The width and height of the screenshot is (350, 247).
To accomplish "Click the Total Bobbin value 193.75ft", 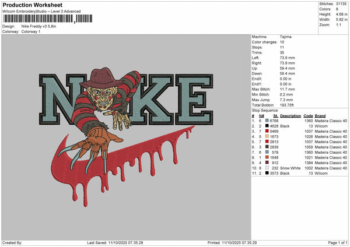I will click(x=287, y=105).
